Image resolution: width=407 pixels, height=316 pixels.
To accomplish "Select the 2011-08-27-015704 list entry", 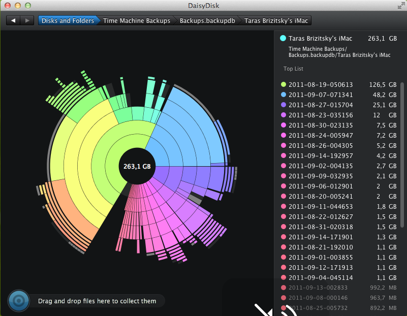I will (x=339, y=105).
